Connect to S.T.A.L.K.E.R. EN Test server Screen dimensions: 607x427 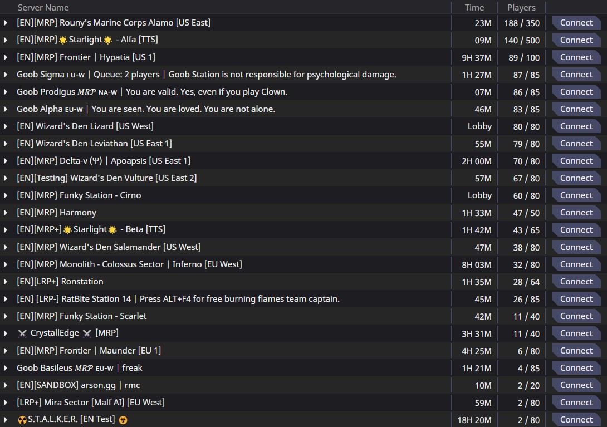click(x=576, y=420)
